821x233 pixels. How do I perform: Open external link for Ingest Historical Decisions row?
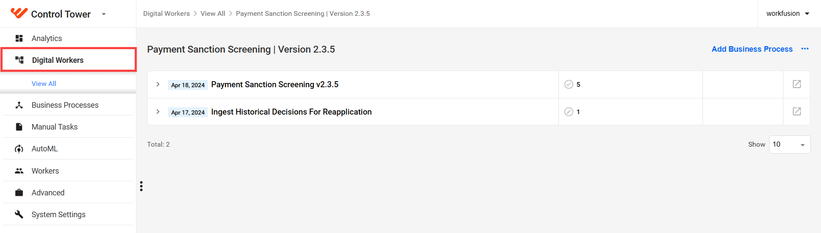pos(797,112)
